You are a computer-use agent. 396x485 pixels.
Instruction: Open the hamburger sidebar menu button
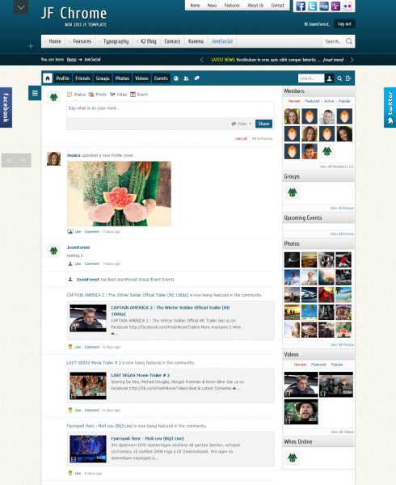click(x=35, y=93)
